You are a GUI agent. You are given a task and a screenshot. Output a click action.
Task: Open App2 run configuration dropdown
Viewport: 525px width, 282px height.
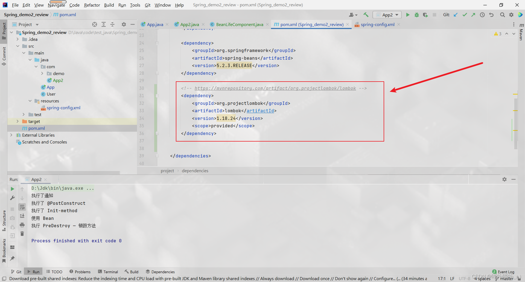tap(387, 15)
